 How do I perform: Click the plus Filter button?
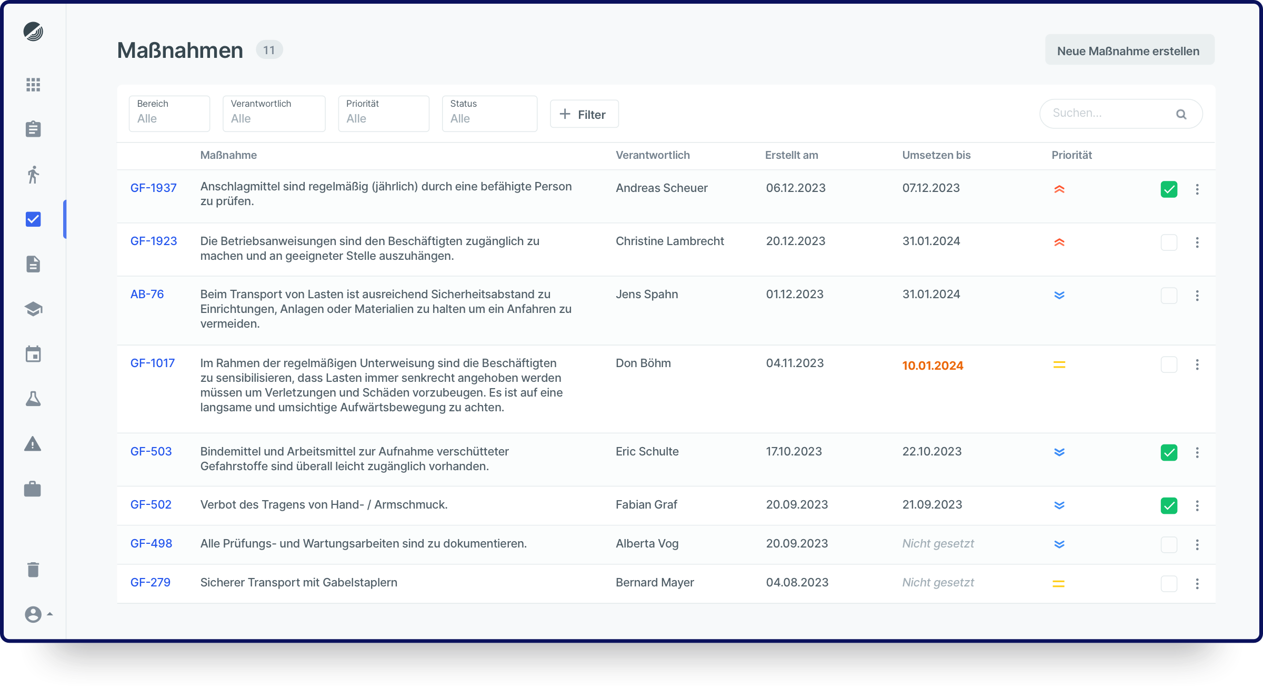coord(584,114)
